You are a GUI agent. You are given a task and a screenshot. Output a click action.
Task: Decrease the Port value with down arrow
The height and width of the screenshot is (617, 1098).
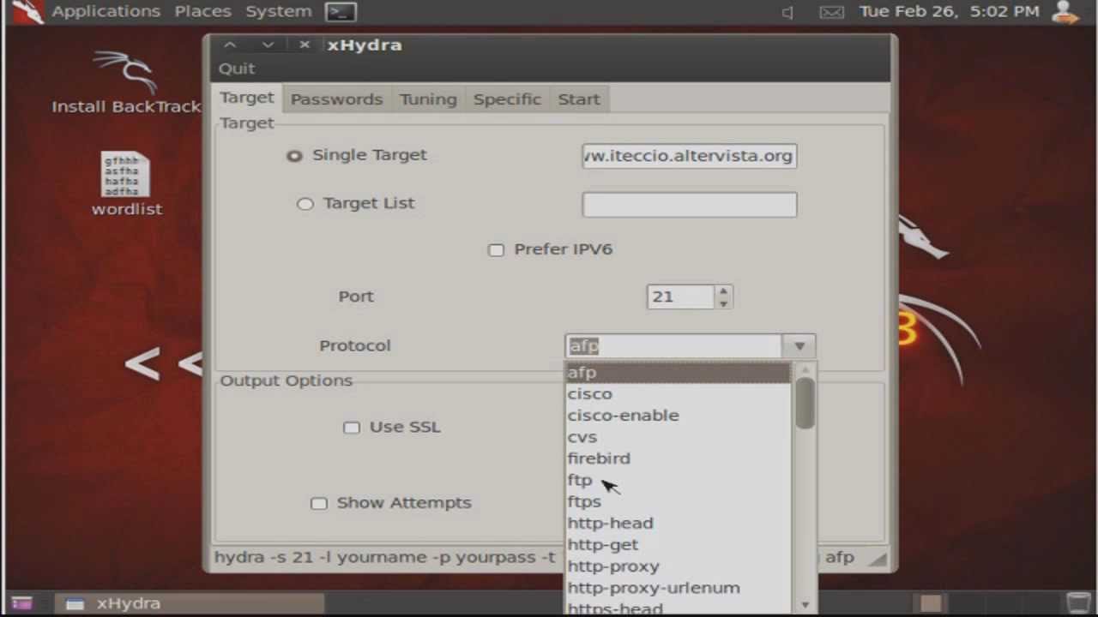(x=723, y=303)
